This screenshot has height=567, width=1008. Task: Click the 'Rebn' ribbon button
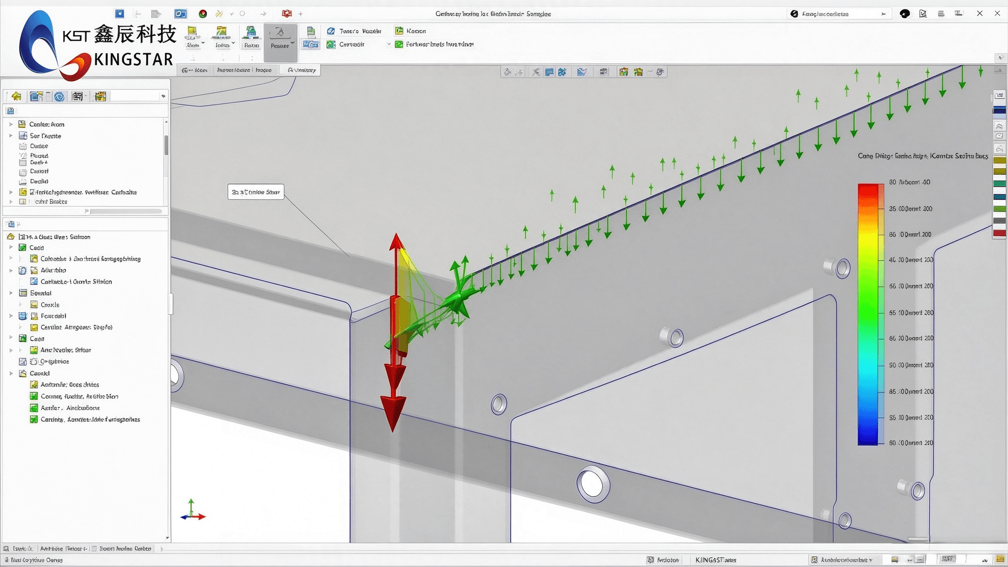tap(251, 38)
